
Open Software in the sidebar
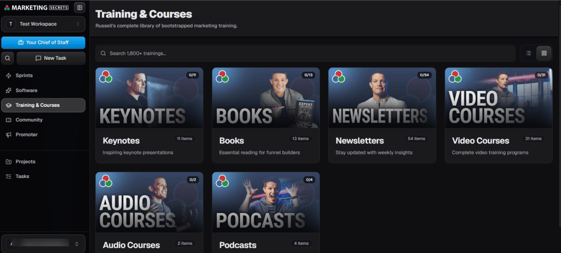point(43,90)
